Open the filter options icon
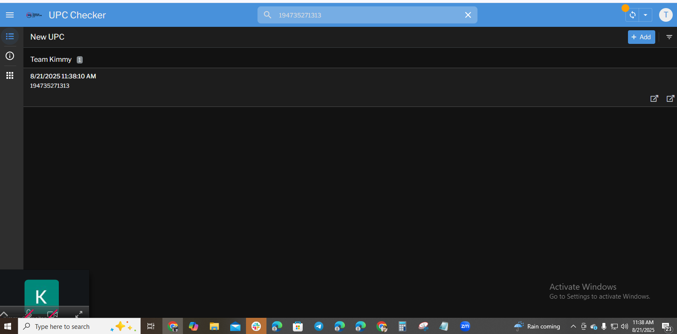The height and width of the screenshot is (334, 677). 669,37
